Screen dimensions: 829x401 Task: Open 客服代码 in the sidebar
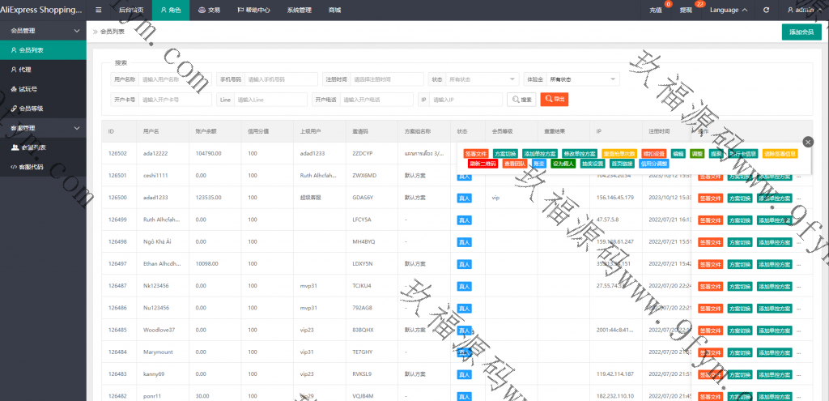coord(31,167)
